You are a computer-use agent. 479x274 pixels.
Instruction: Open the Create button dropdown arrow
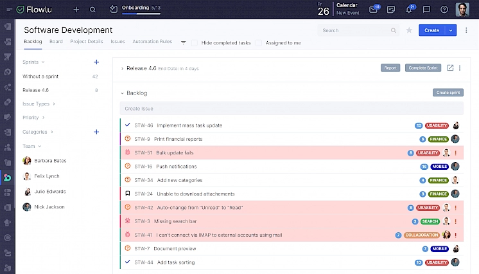(451, 30)
